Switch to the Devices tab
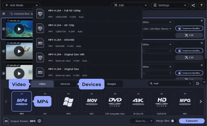Image resolution: width=207 pixels, height=126 pixels. click(x=65, y=84)
